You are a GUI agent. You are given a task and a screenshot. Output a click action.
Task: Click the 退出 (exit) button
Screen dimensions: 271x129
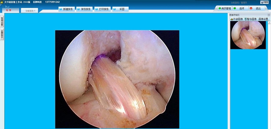coord(257,8)
